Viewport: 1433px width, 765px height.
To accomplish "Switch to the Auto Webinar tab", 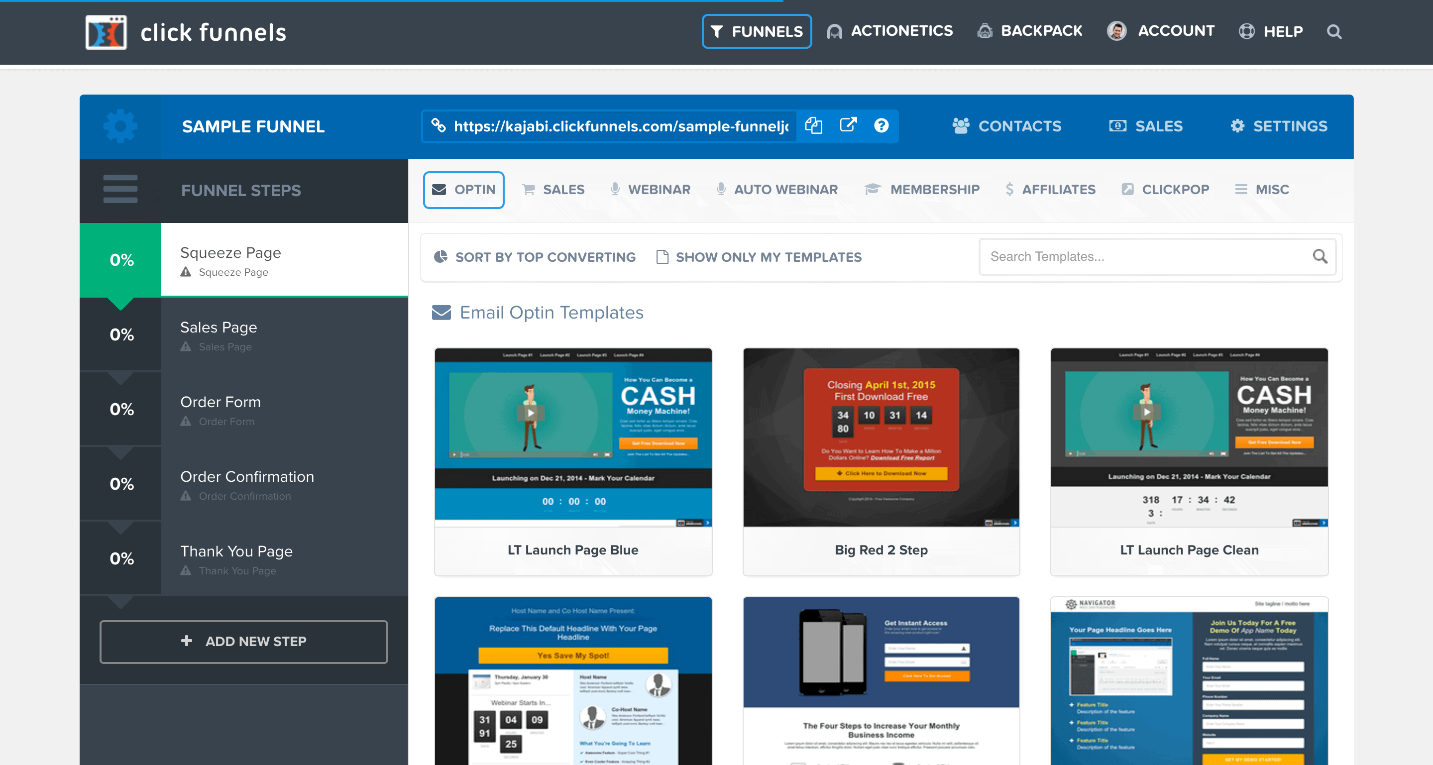I will [776, 190].
